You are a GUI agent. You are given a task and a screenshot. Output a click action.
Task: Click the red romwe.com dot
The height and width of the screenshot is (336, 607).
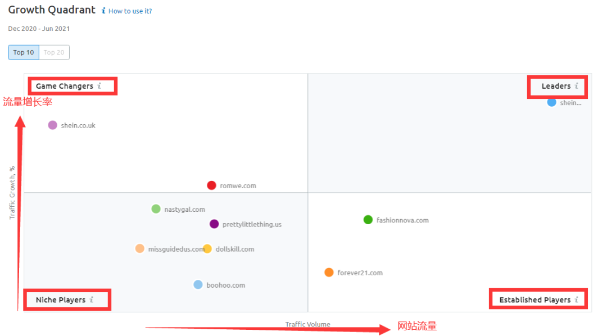[x=211, y=185]
